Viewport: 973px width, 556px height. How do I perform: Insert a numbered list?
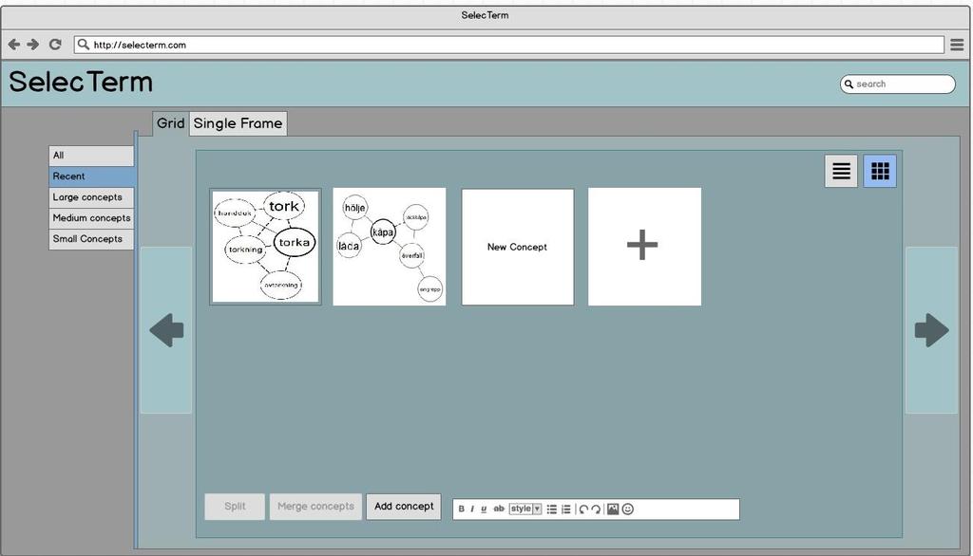566,509
